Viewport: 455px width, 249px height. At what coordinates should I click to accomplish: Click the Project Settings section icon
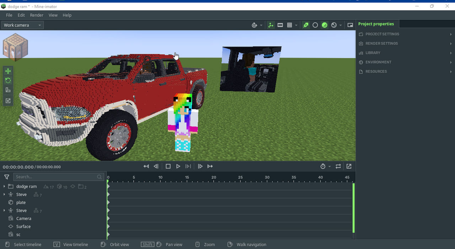(x=361, y=34)
